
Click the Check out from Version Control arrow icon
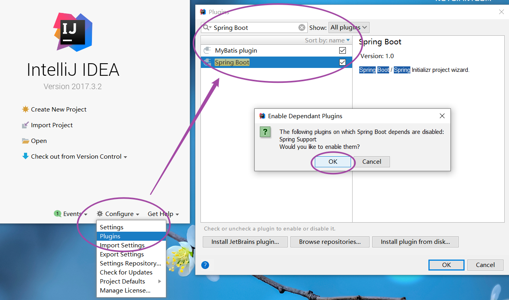pyautogui.click(x=26, y=156)
